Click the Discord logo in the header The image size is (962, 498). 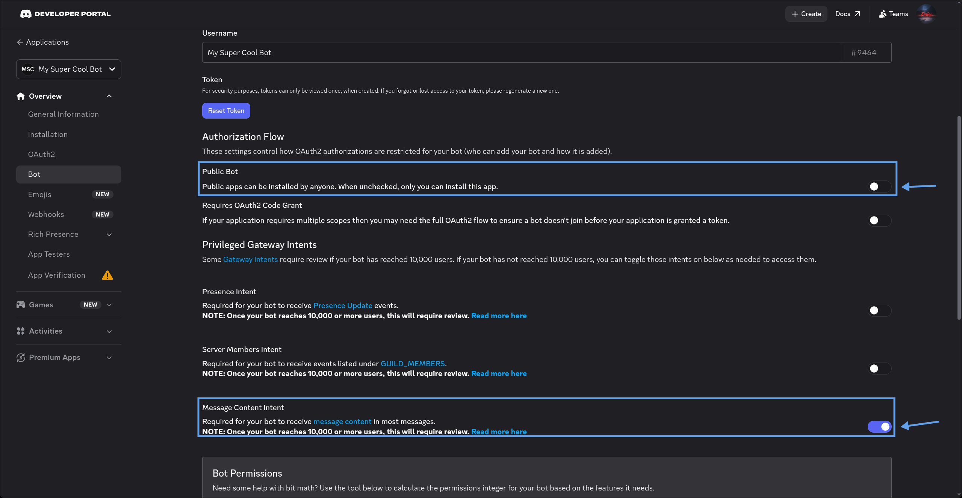(26, 14)
